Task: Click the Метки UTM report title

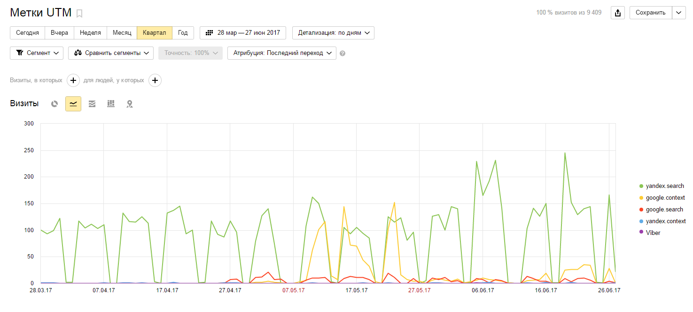Action: coord(41,13)
